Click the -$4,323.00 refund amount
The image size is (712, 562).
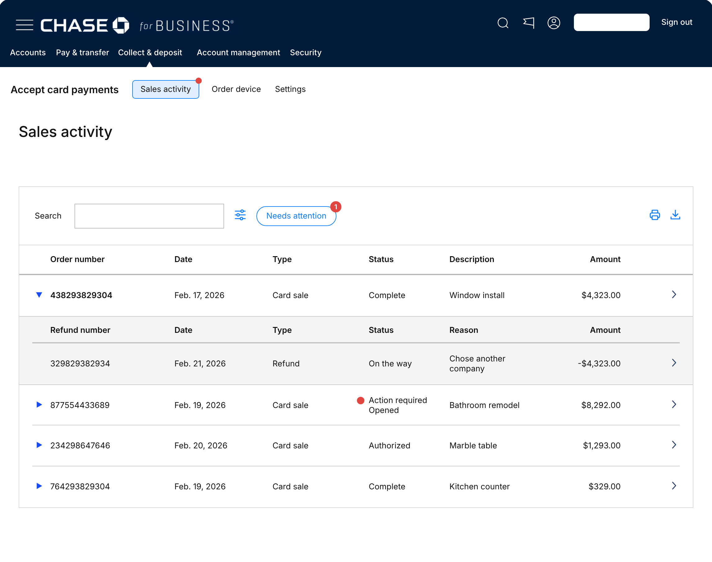599,364
